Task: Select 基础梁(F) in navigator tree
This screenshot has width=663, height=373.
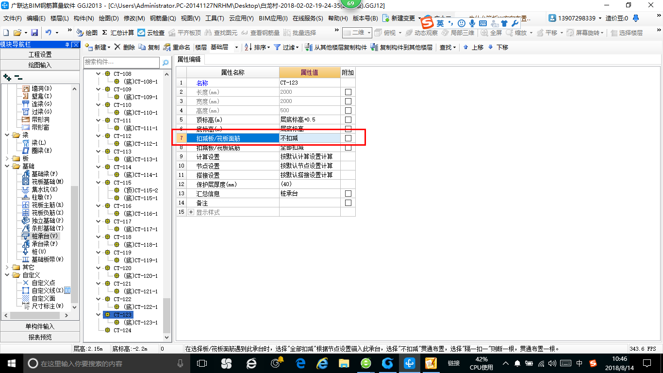Action: coord(45,174)
